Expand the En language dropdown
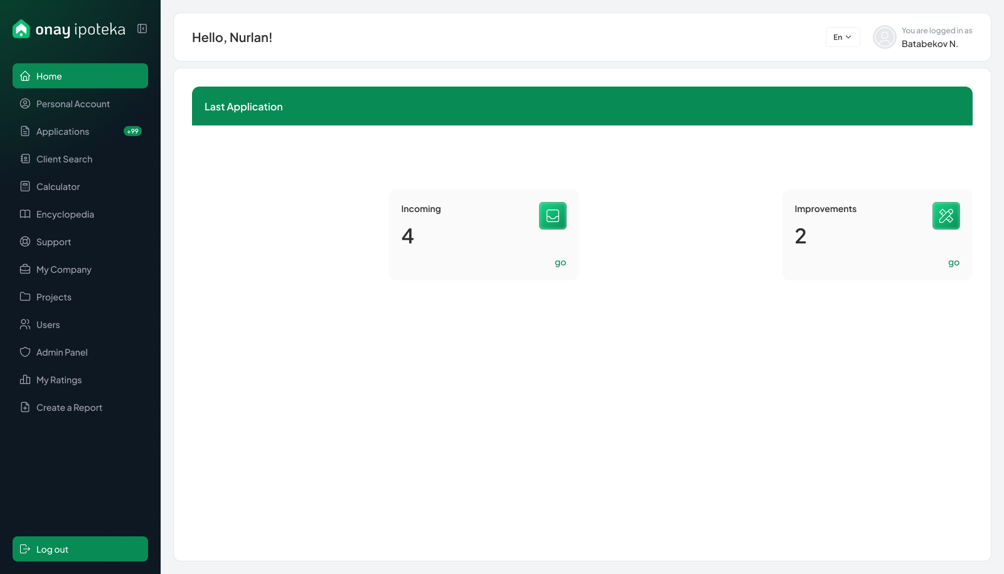This screenshot has height=574, width=1004. pos(842,37)
